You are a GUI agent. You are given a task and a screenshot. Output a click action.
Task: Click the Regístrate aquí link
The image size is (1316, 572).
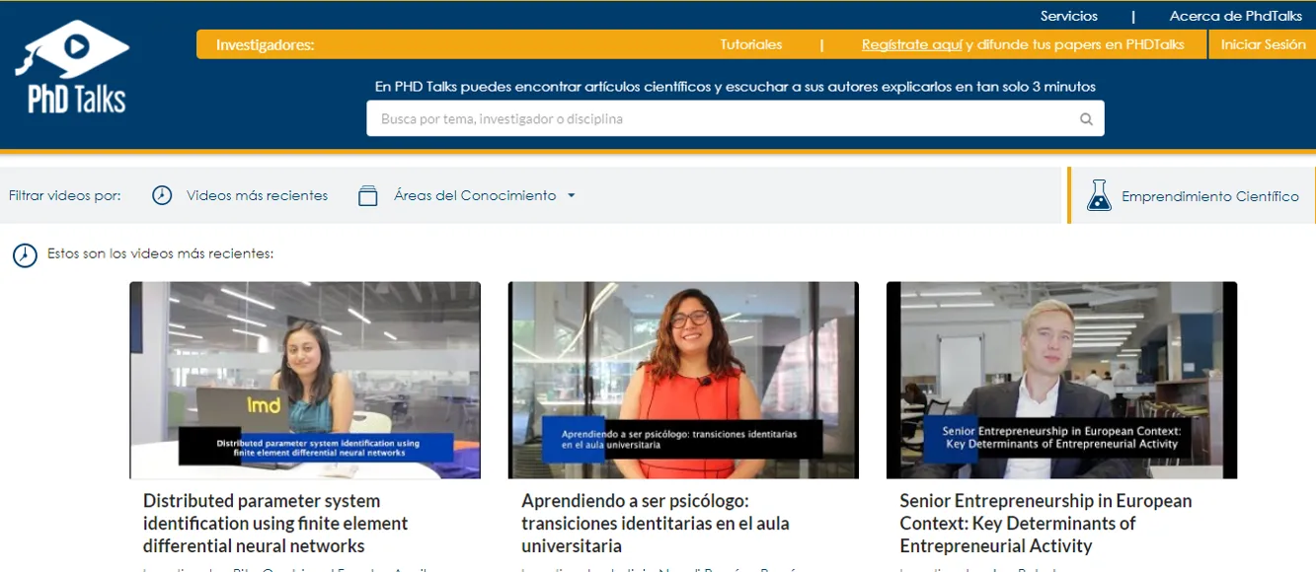pyautogui.click(x=911, y=44)
